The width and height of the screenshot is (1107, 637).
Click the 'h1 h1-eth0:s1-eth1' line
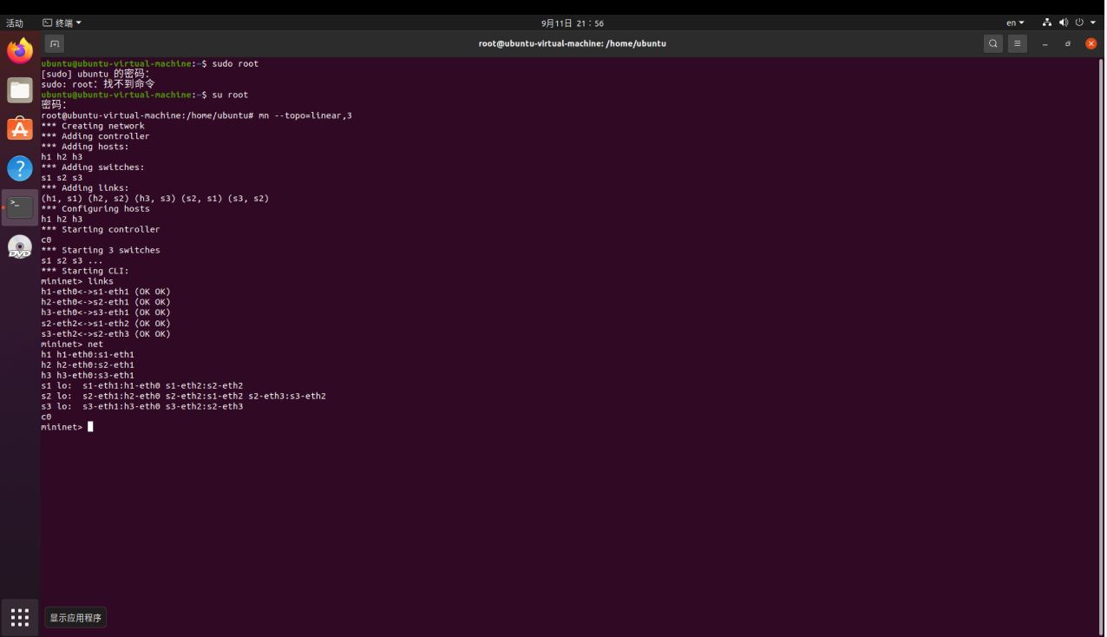pos(88,354)
